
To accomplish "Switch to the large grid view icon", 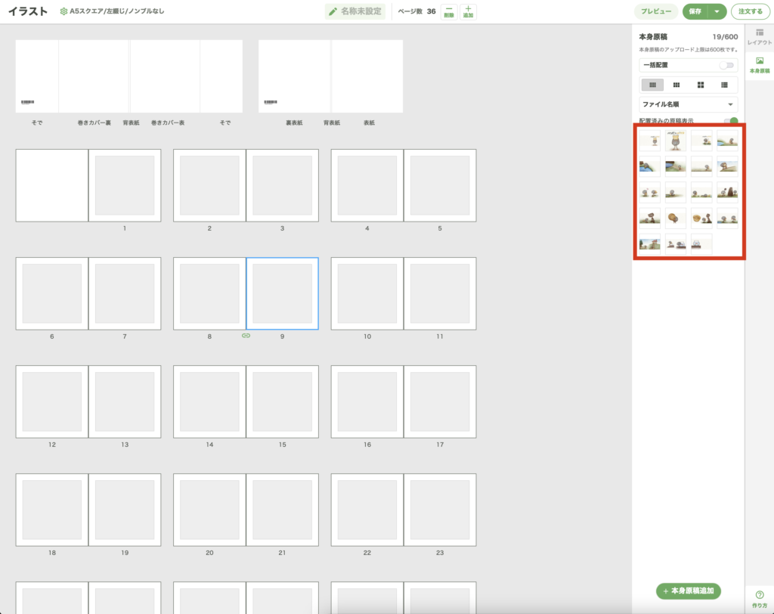I will click(x=701, y=85).
